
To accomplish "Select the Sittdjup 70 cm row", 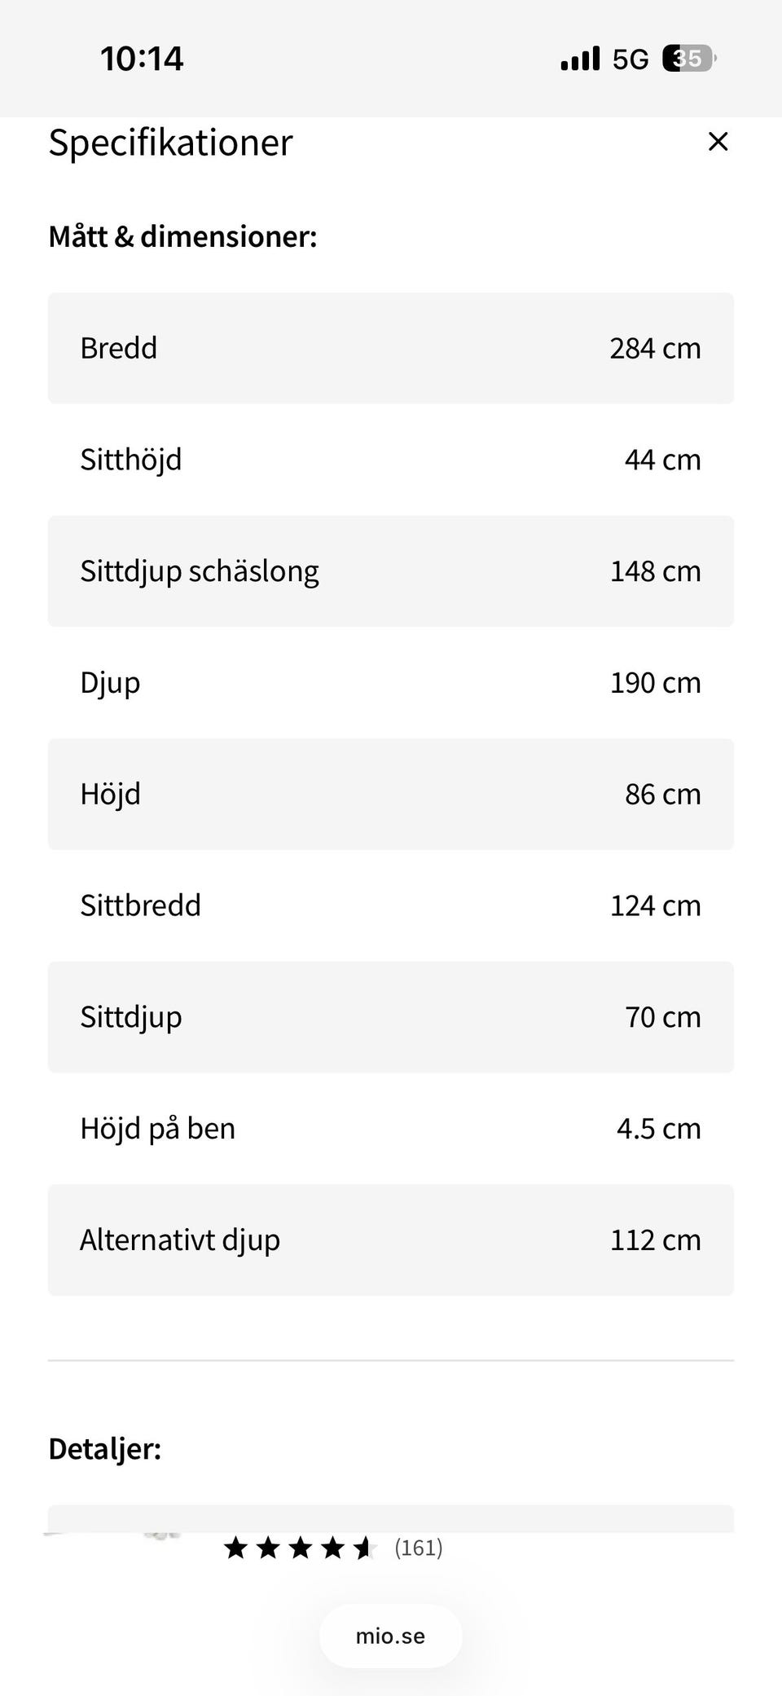I will pos(391,1017).
